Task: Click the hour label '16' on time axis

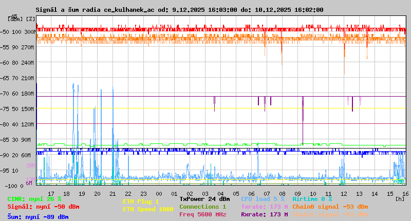Action: point(405,194)
